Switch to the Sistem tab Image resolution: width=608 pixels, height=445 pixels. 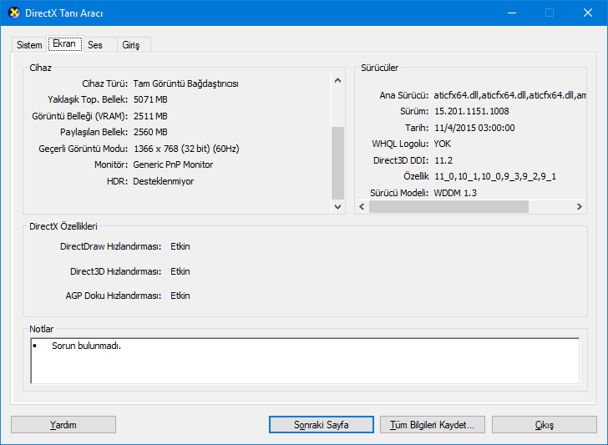coord(29,45)
